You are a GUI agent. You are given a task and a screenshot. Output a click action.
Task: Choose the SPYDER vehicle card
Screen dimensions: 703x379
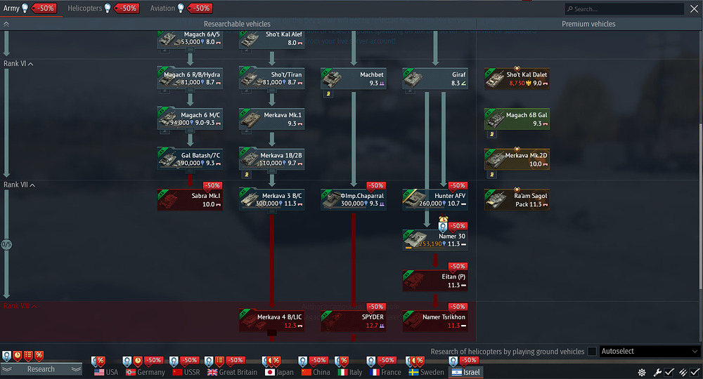coord(354,321)
